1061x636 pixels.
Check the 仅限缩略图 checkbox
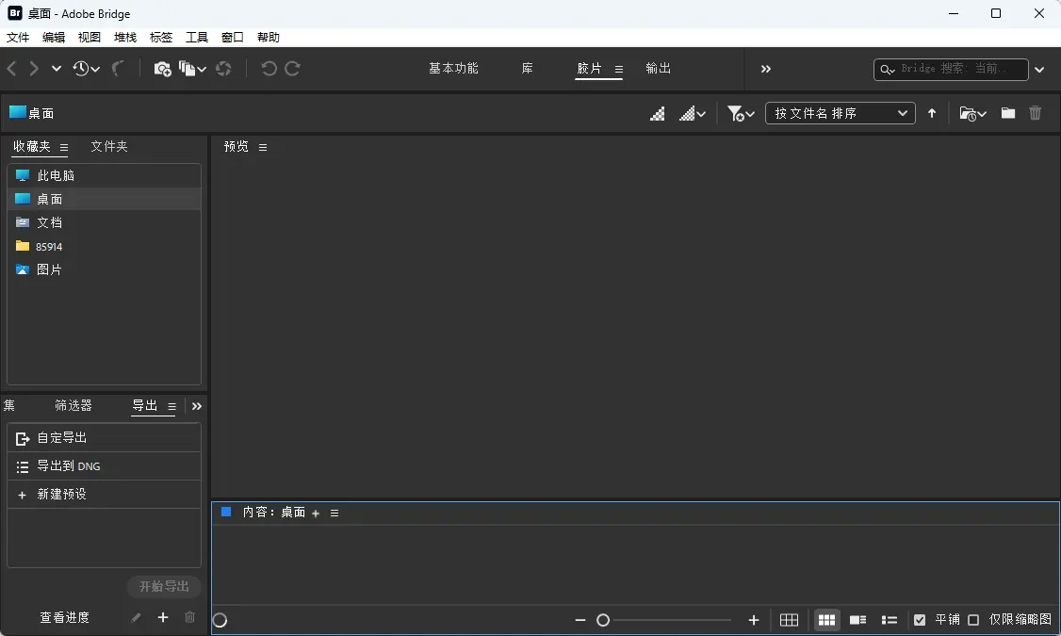(x=973, y=620)
